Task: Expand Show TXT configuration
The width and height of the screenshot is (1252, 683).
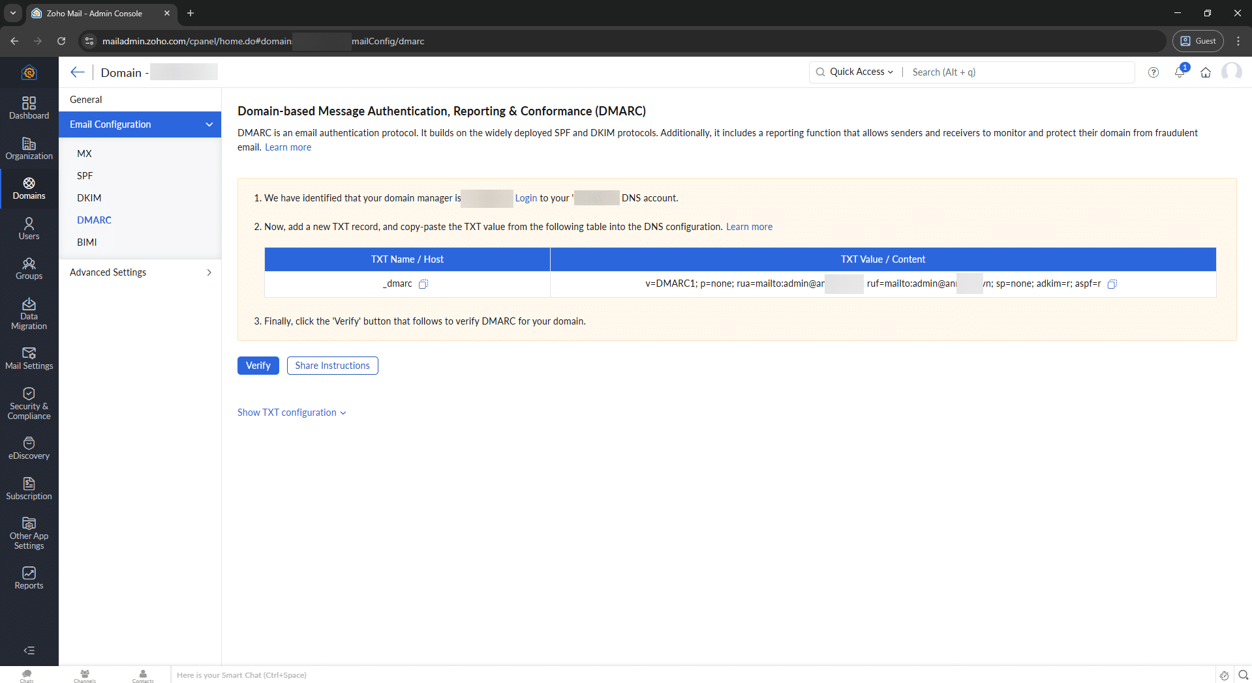Action: click(292, 413)
